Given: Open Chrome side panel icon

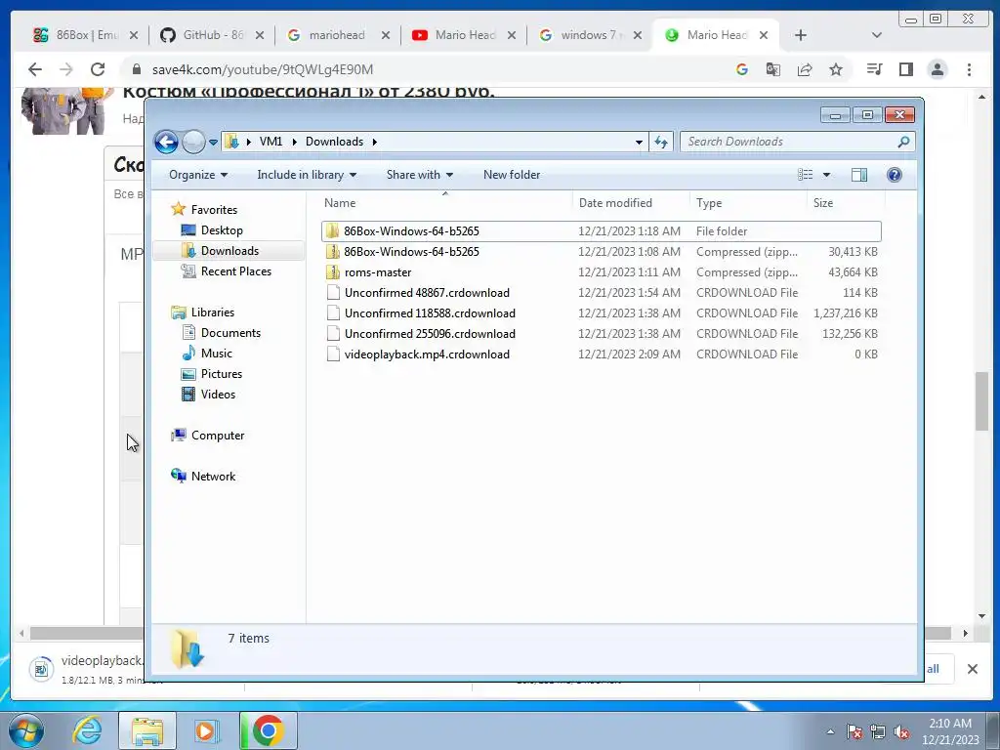Looking at the screenshot, I should 905,69.
